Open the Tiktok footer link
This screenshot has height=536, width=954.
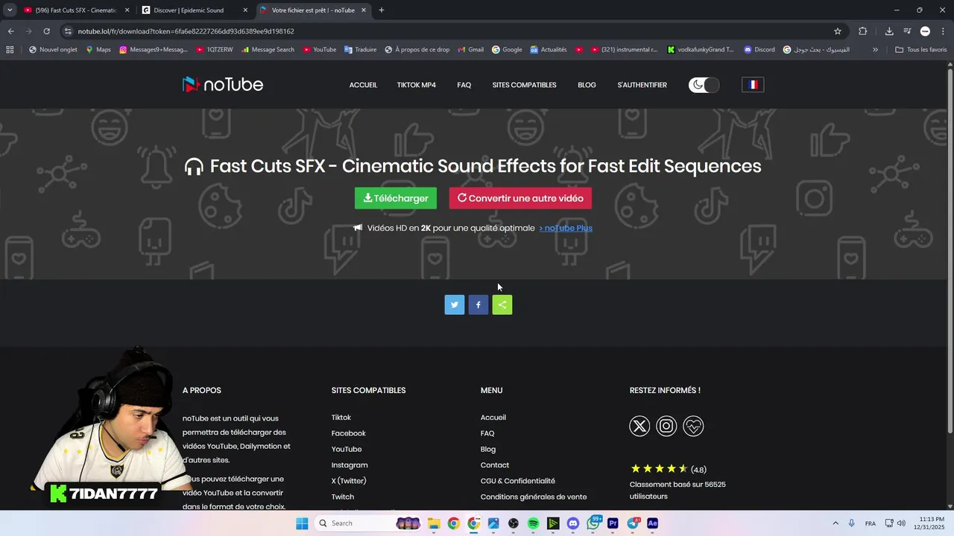341,418
